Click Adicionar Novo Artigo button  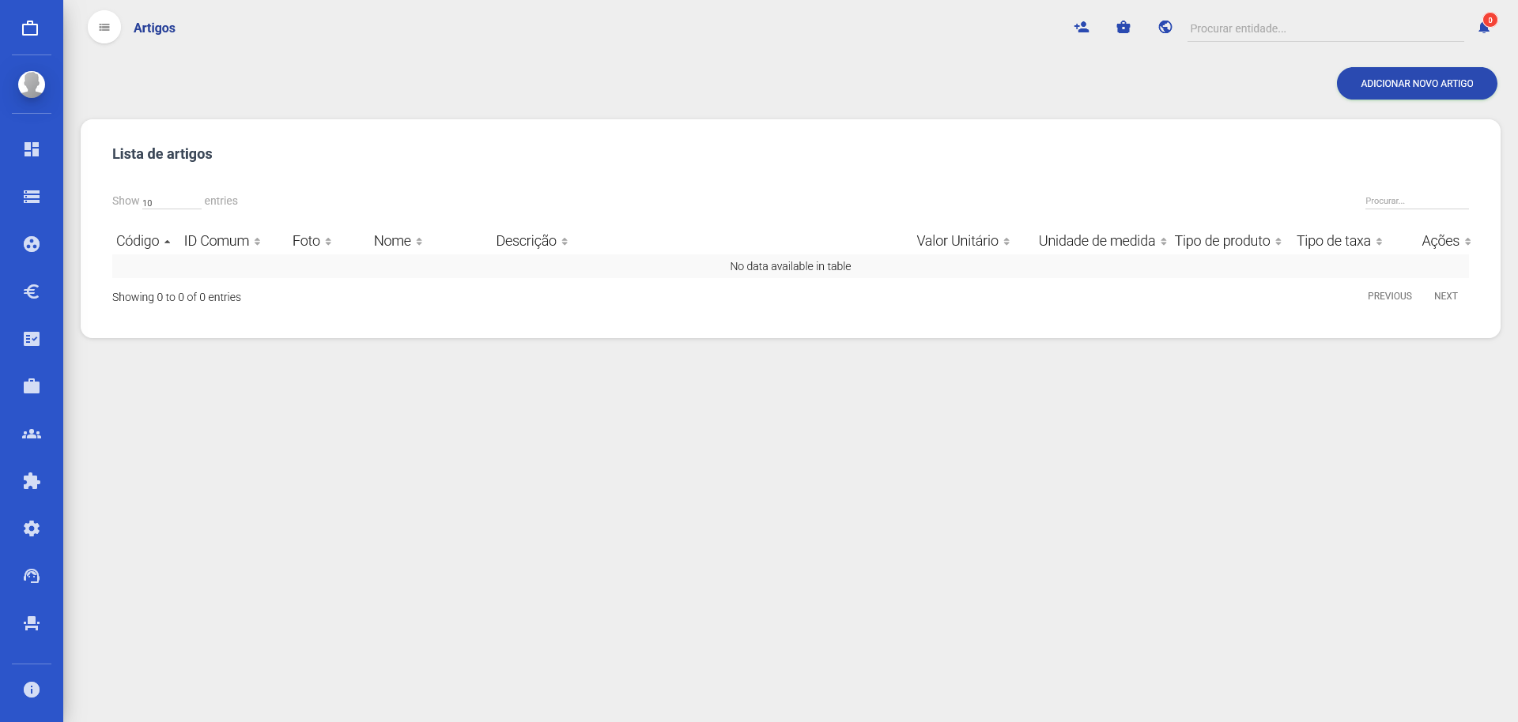[1416, 84]
